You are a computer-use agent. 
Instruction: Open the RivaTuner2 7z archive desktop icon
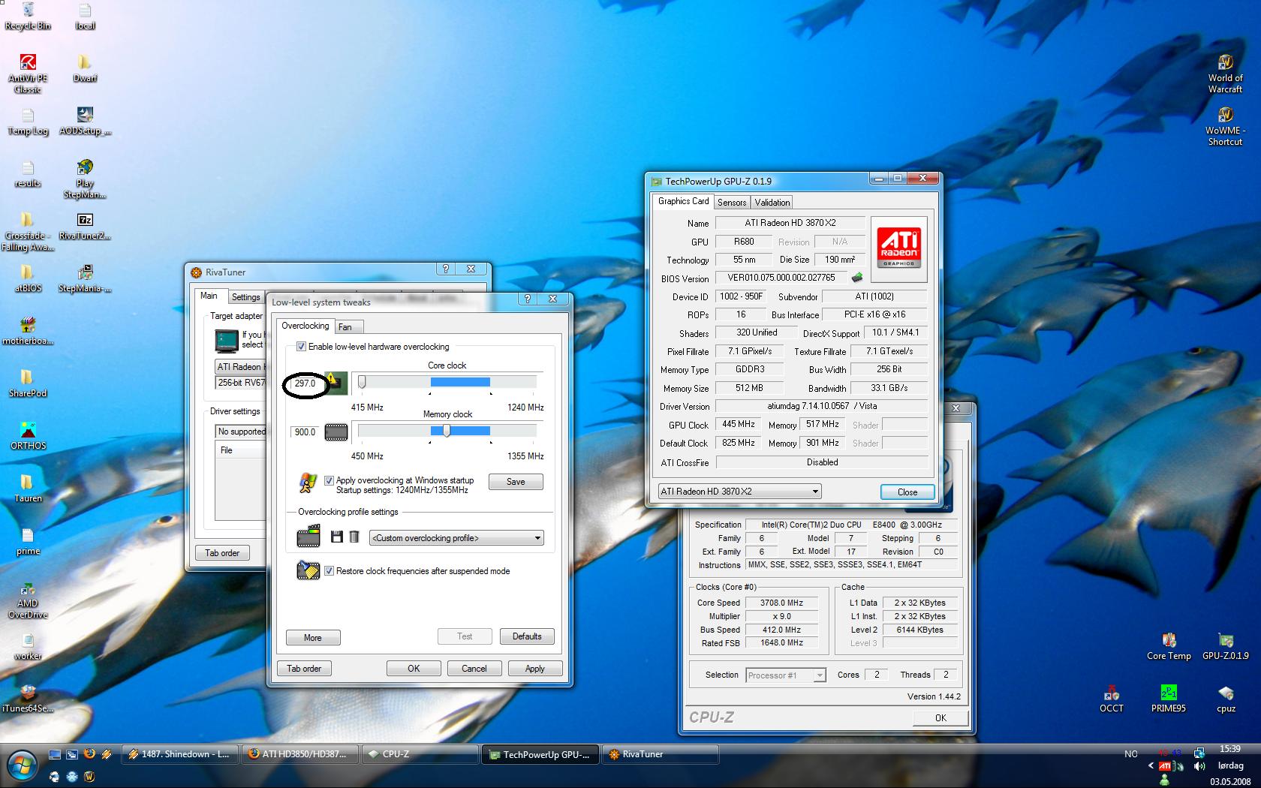point(85,226)
